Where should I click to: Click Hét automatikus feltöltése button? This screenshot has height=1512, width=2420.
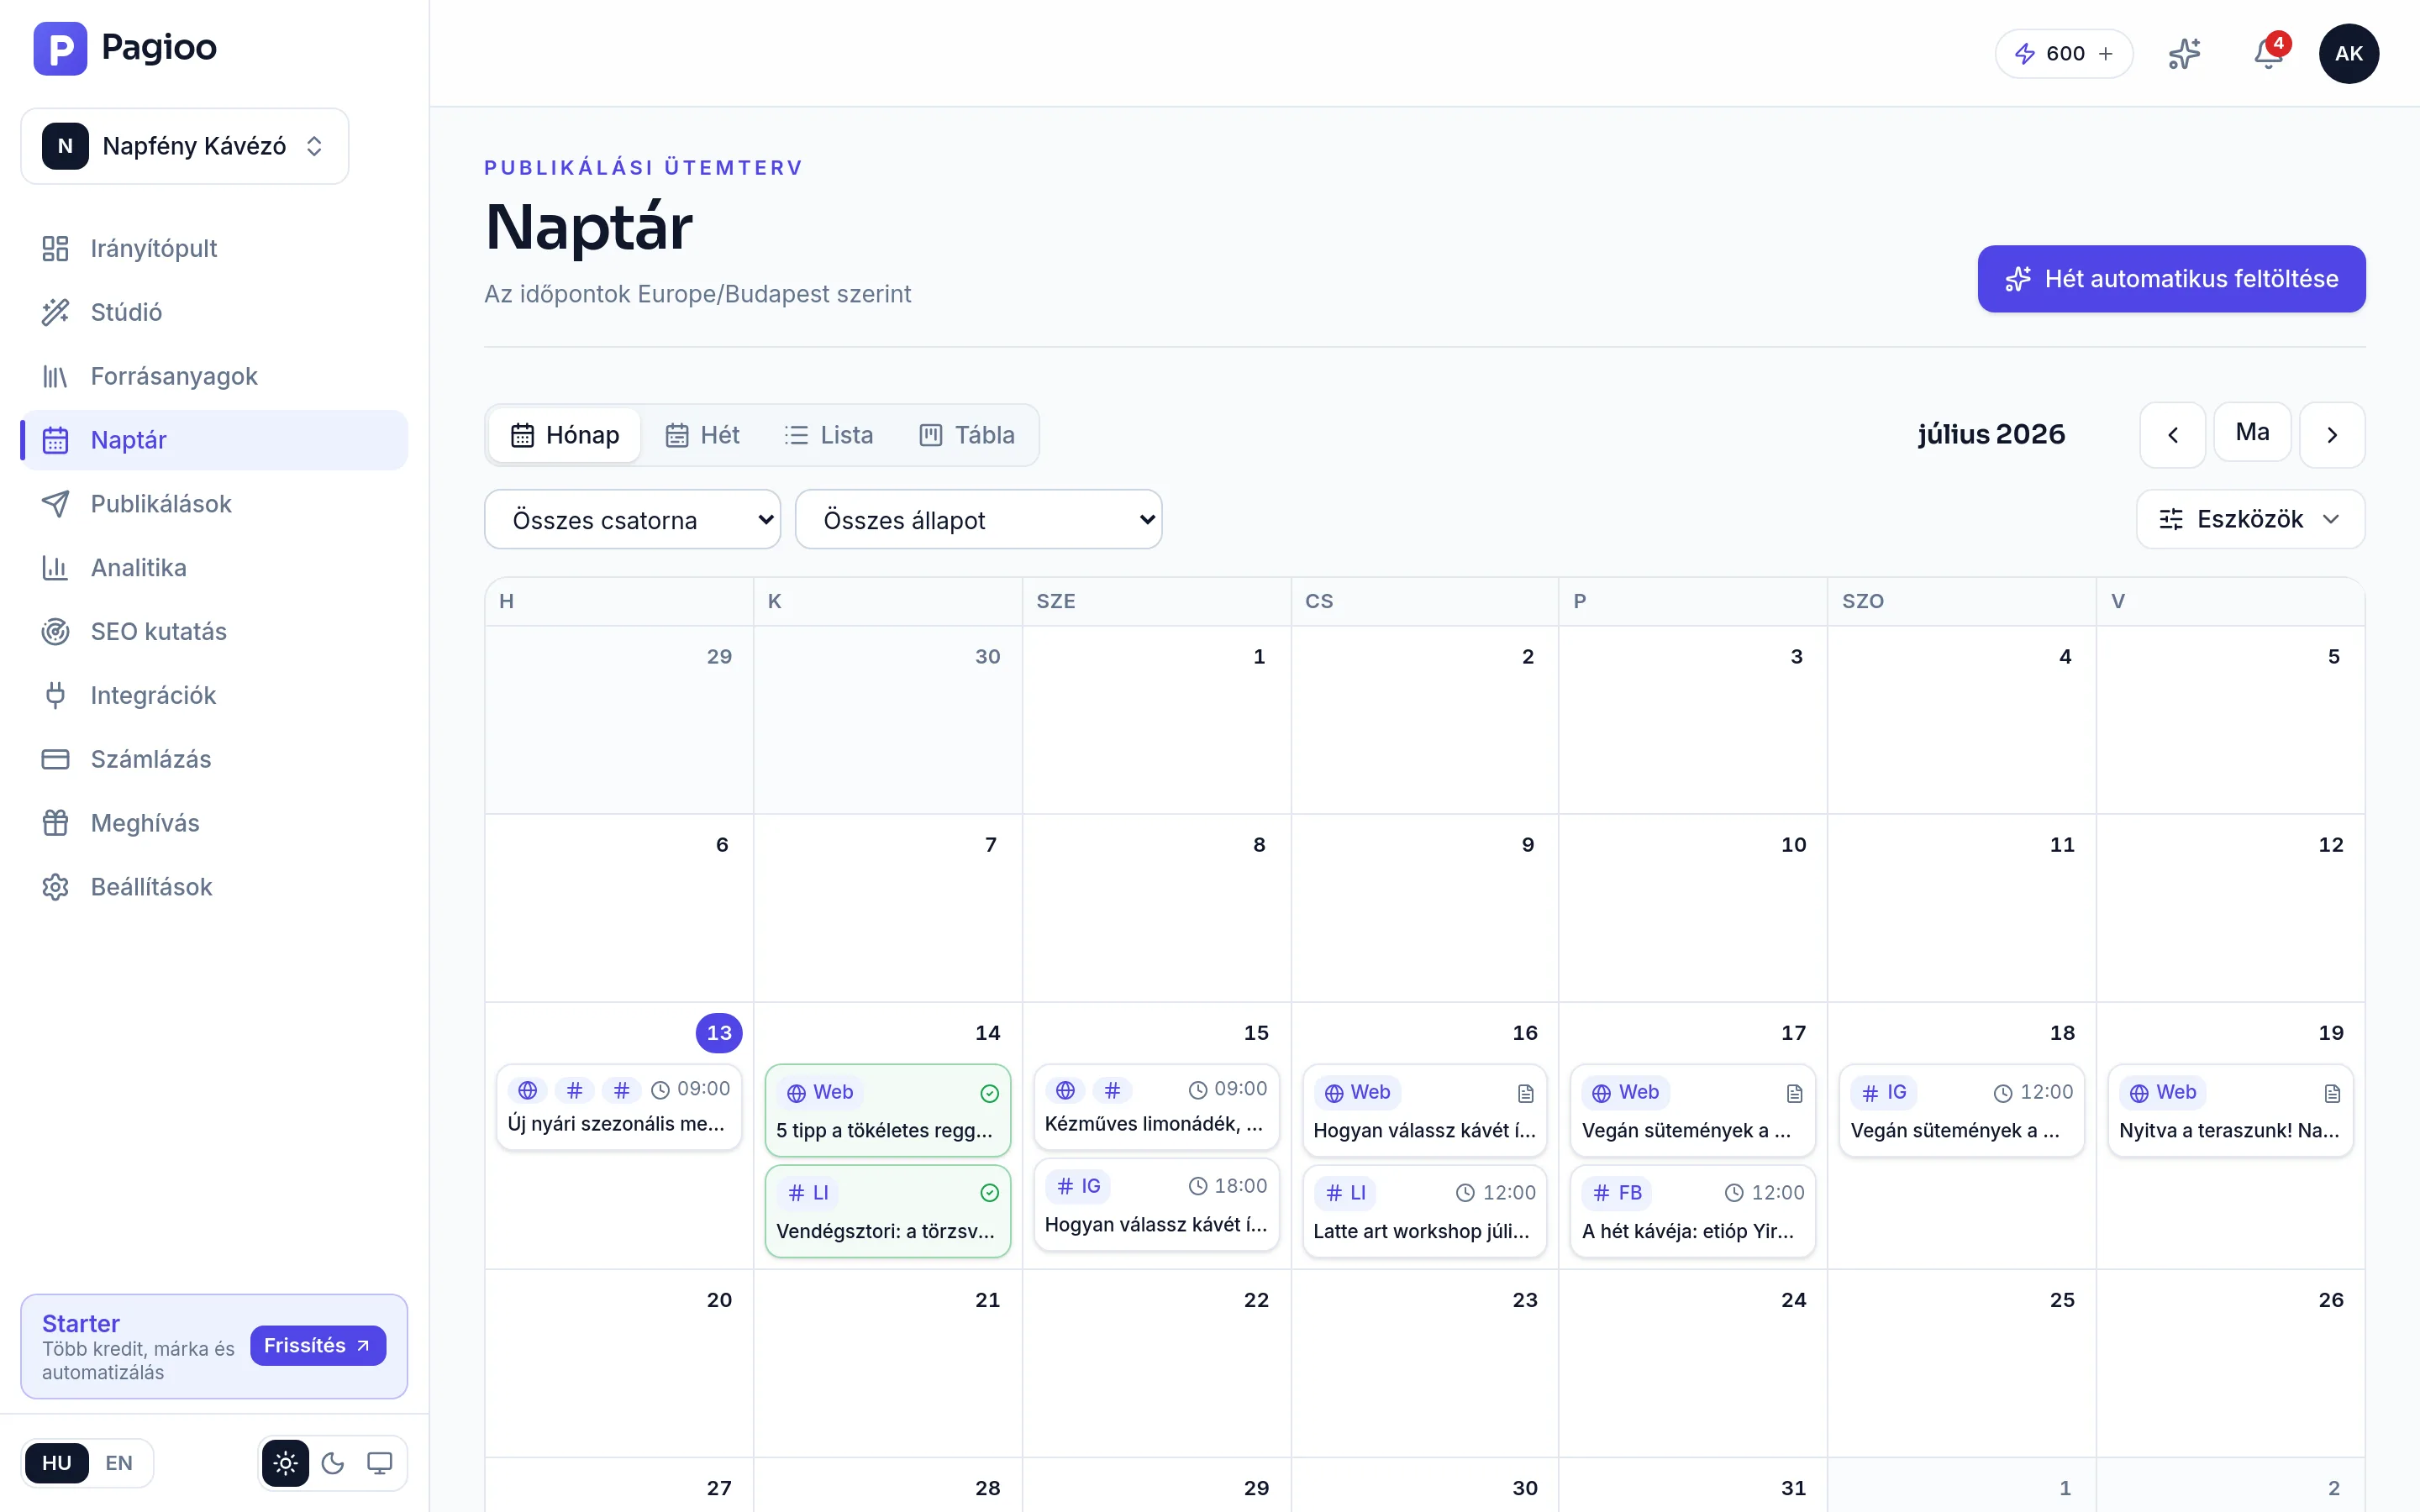click(x=2171, y=279)
